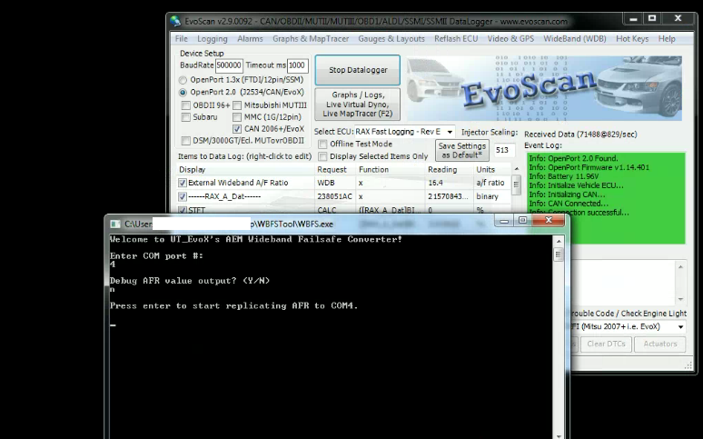Click the Units column header
Image resolution: width=703 pixels, height=439 pixels.
click(492, 170)
